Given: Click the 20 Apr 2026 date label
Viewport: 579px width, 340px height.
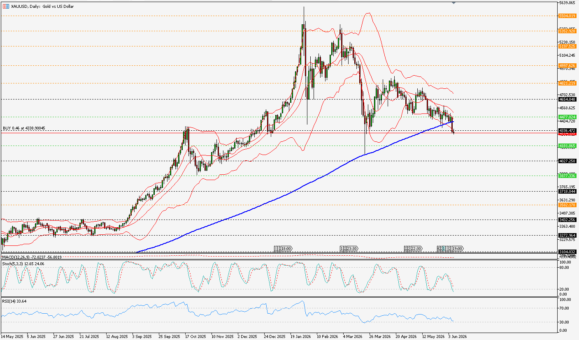Looking at the screenshot, I should point(406,336).
